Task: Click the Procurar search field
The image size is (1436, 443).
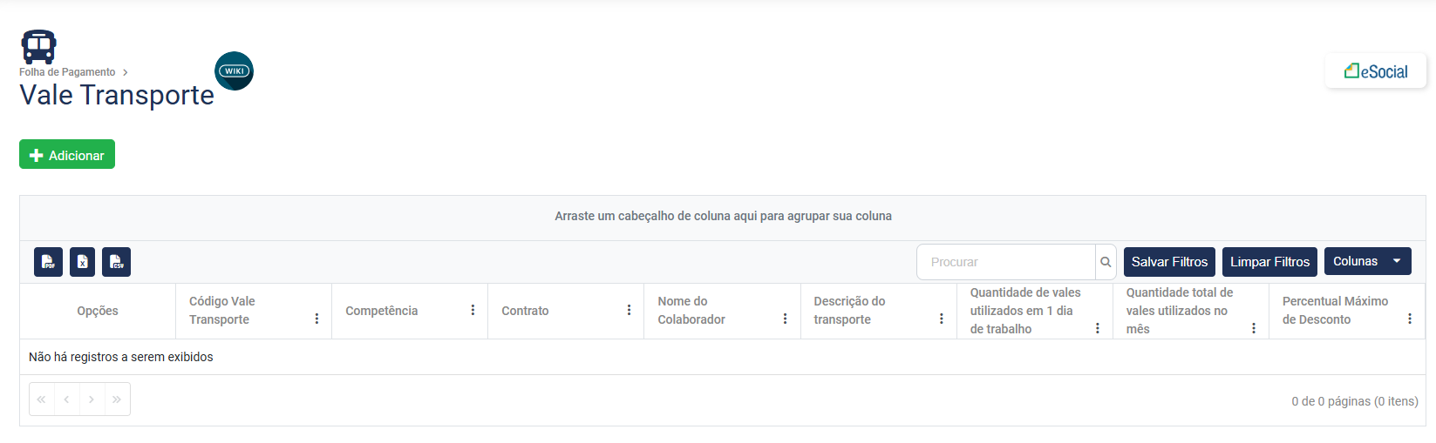Action: (1006, 262)
